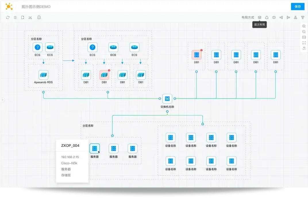Click the app logo in the header
The image size is (308, 199).
9,6
